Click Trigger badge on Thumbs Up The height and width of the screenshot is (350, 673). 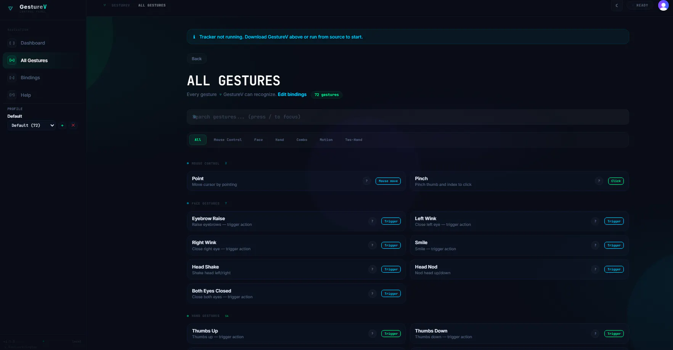pyautogui.click(x=391, y=334)
